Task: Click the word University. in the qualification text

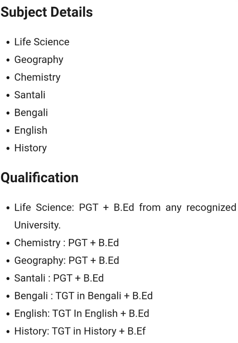Action: tap(38, 225)
